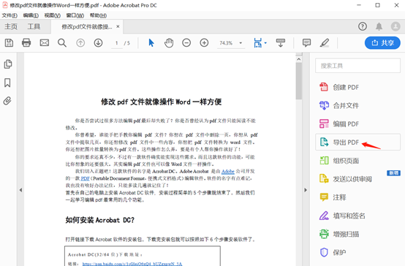Viewport: 405px width, 266px height.
Task: Open the find text magnifier
Action: [62, 43]
